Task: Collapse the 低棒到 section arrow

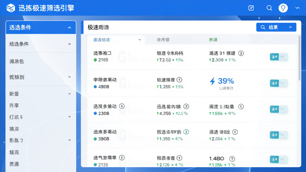Action: tap(69, 77)
